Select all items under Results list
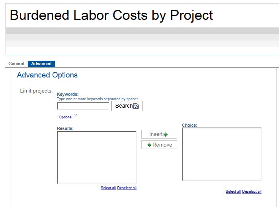The width and height of the screenshot is (279, 207). pos(108,188)
